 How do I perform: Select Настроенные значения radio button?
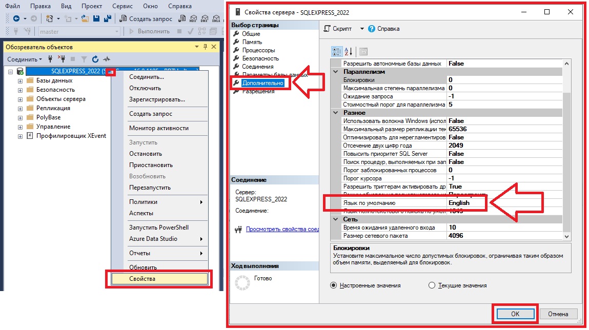click(333, 285)
